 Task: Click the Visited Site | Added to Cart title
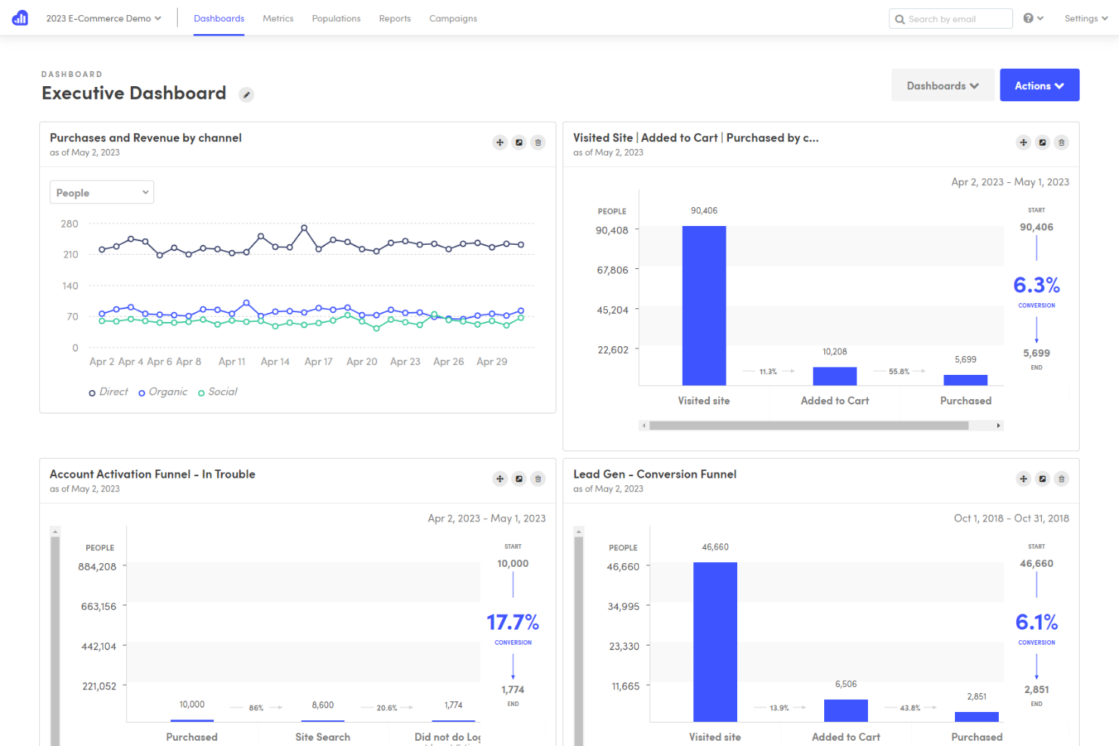[696, 138]
